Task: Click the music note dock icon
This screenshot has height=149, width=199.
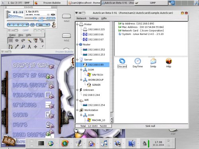Action: pyautogui.click(x=105, y=143)
